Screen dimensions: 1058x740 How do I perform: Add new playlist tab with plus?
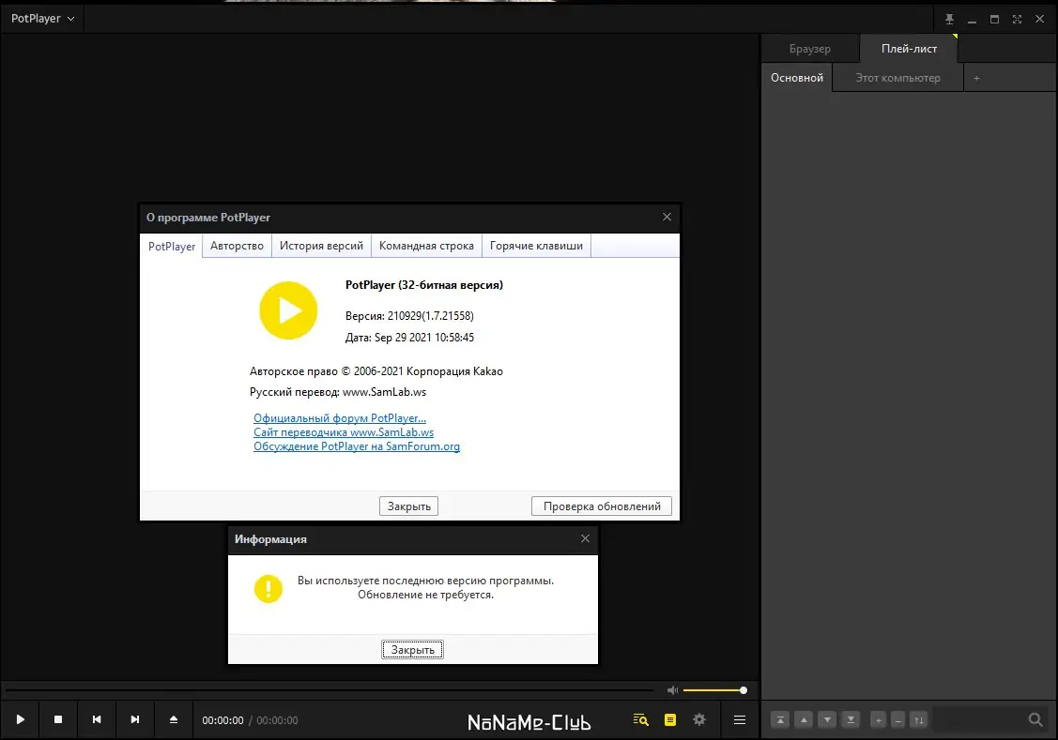[976, 78]
